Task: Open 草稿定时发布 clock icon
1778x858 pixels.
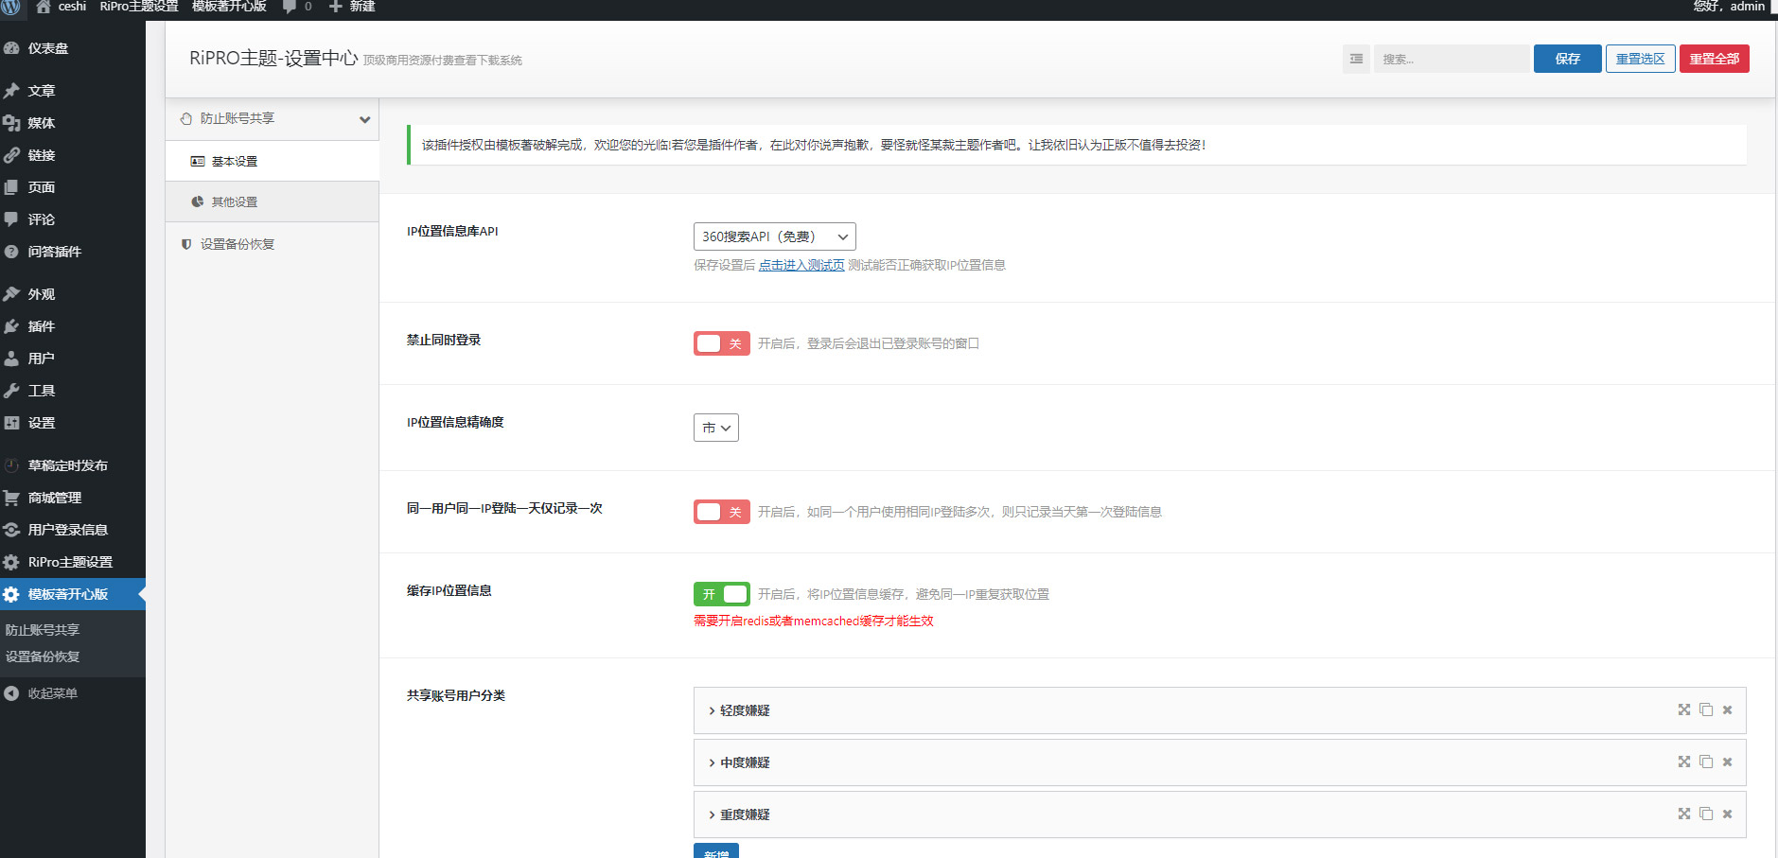Action: [x=11, y=465]
